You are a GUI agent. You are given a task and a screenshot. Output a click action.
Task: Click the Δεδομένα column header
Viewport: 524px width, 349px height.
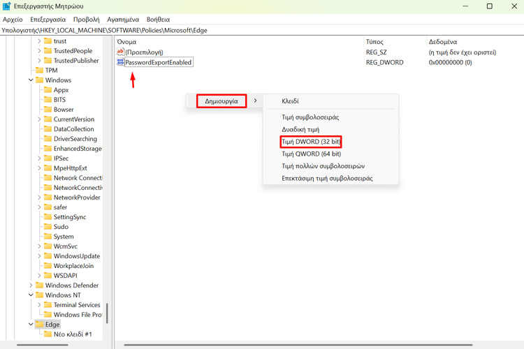pos(443,42)
